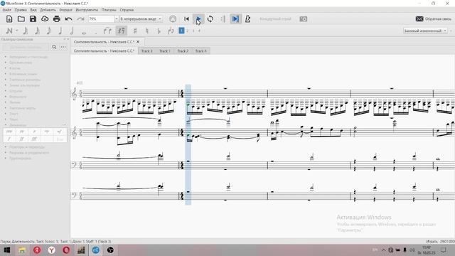Toggle loop playback

210,19
